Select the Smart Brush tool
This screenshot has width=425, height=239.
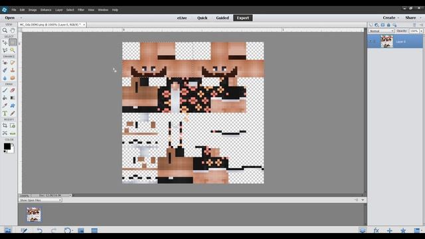point(5,70)
